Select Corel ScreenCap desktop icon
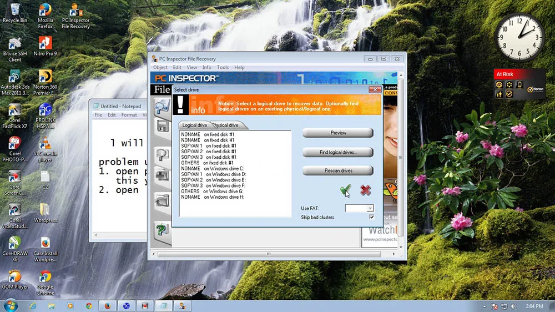The image size is (555, 312). (15, 183)
